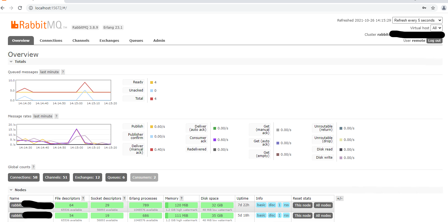Image resolution: width=448 pixels, height=222 pixels.
Task: Click the 32 GiB disk space bar
Action: tap(217, 205)
